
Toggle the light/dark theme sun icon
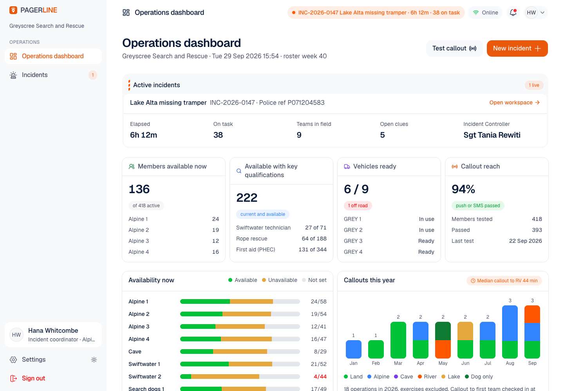click(x=94, y=360)
